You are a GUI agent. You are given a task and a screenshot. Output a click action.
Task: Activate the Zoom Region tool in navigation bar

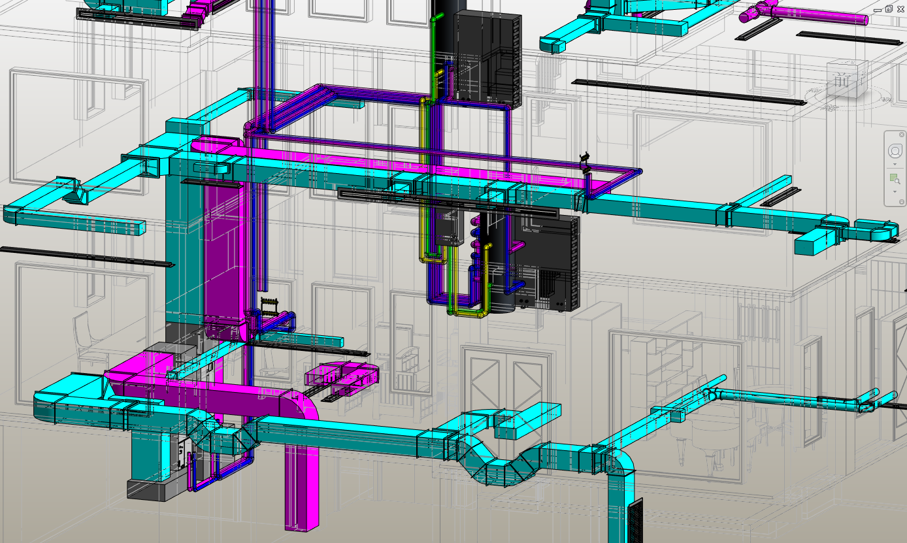[x=894, y=178]
